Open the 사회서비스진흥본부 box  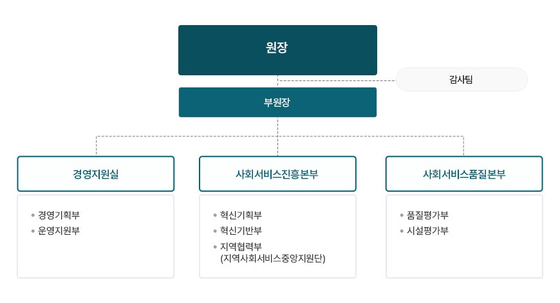[277, 174]
